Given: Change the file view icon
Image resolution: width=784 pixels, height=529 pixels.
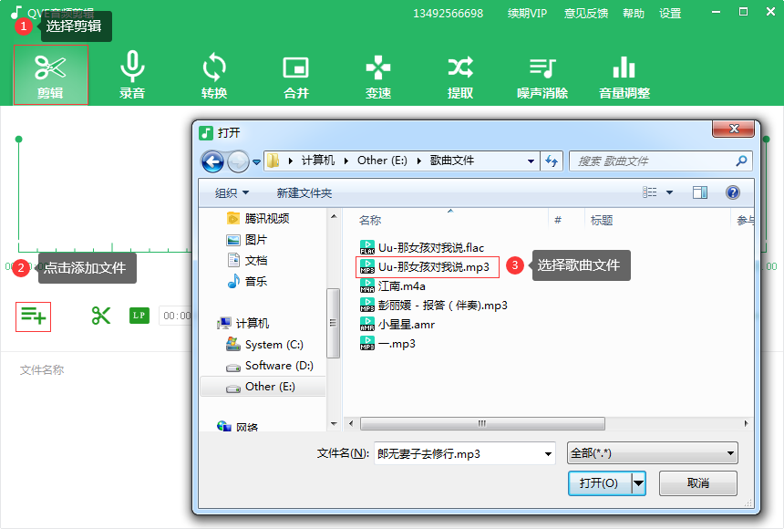Looking at the screenshot, I should click(649, 192).
